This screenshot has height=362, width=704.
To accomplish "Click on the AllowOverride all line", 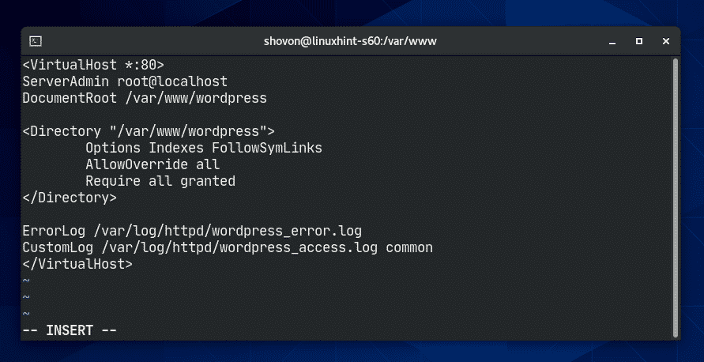I will 152,164.
